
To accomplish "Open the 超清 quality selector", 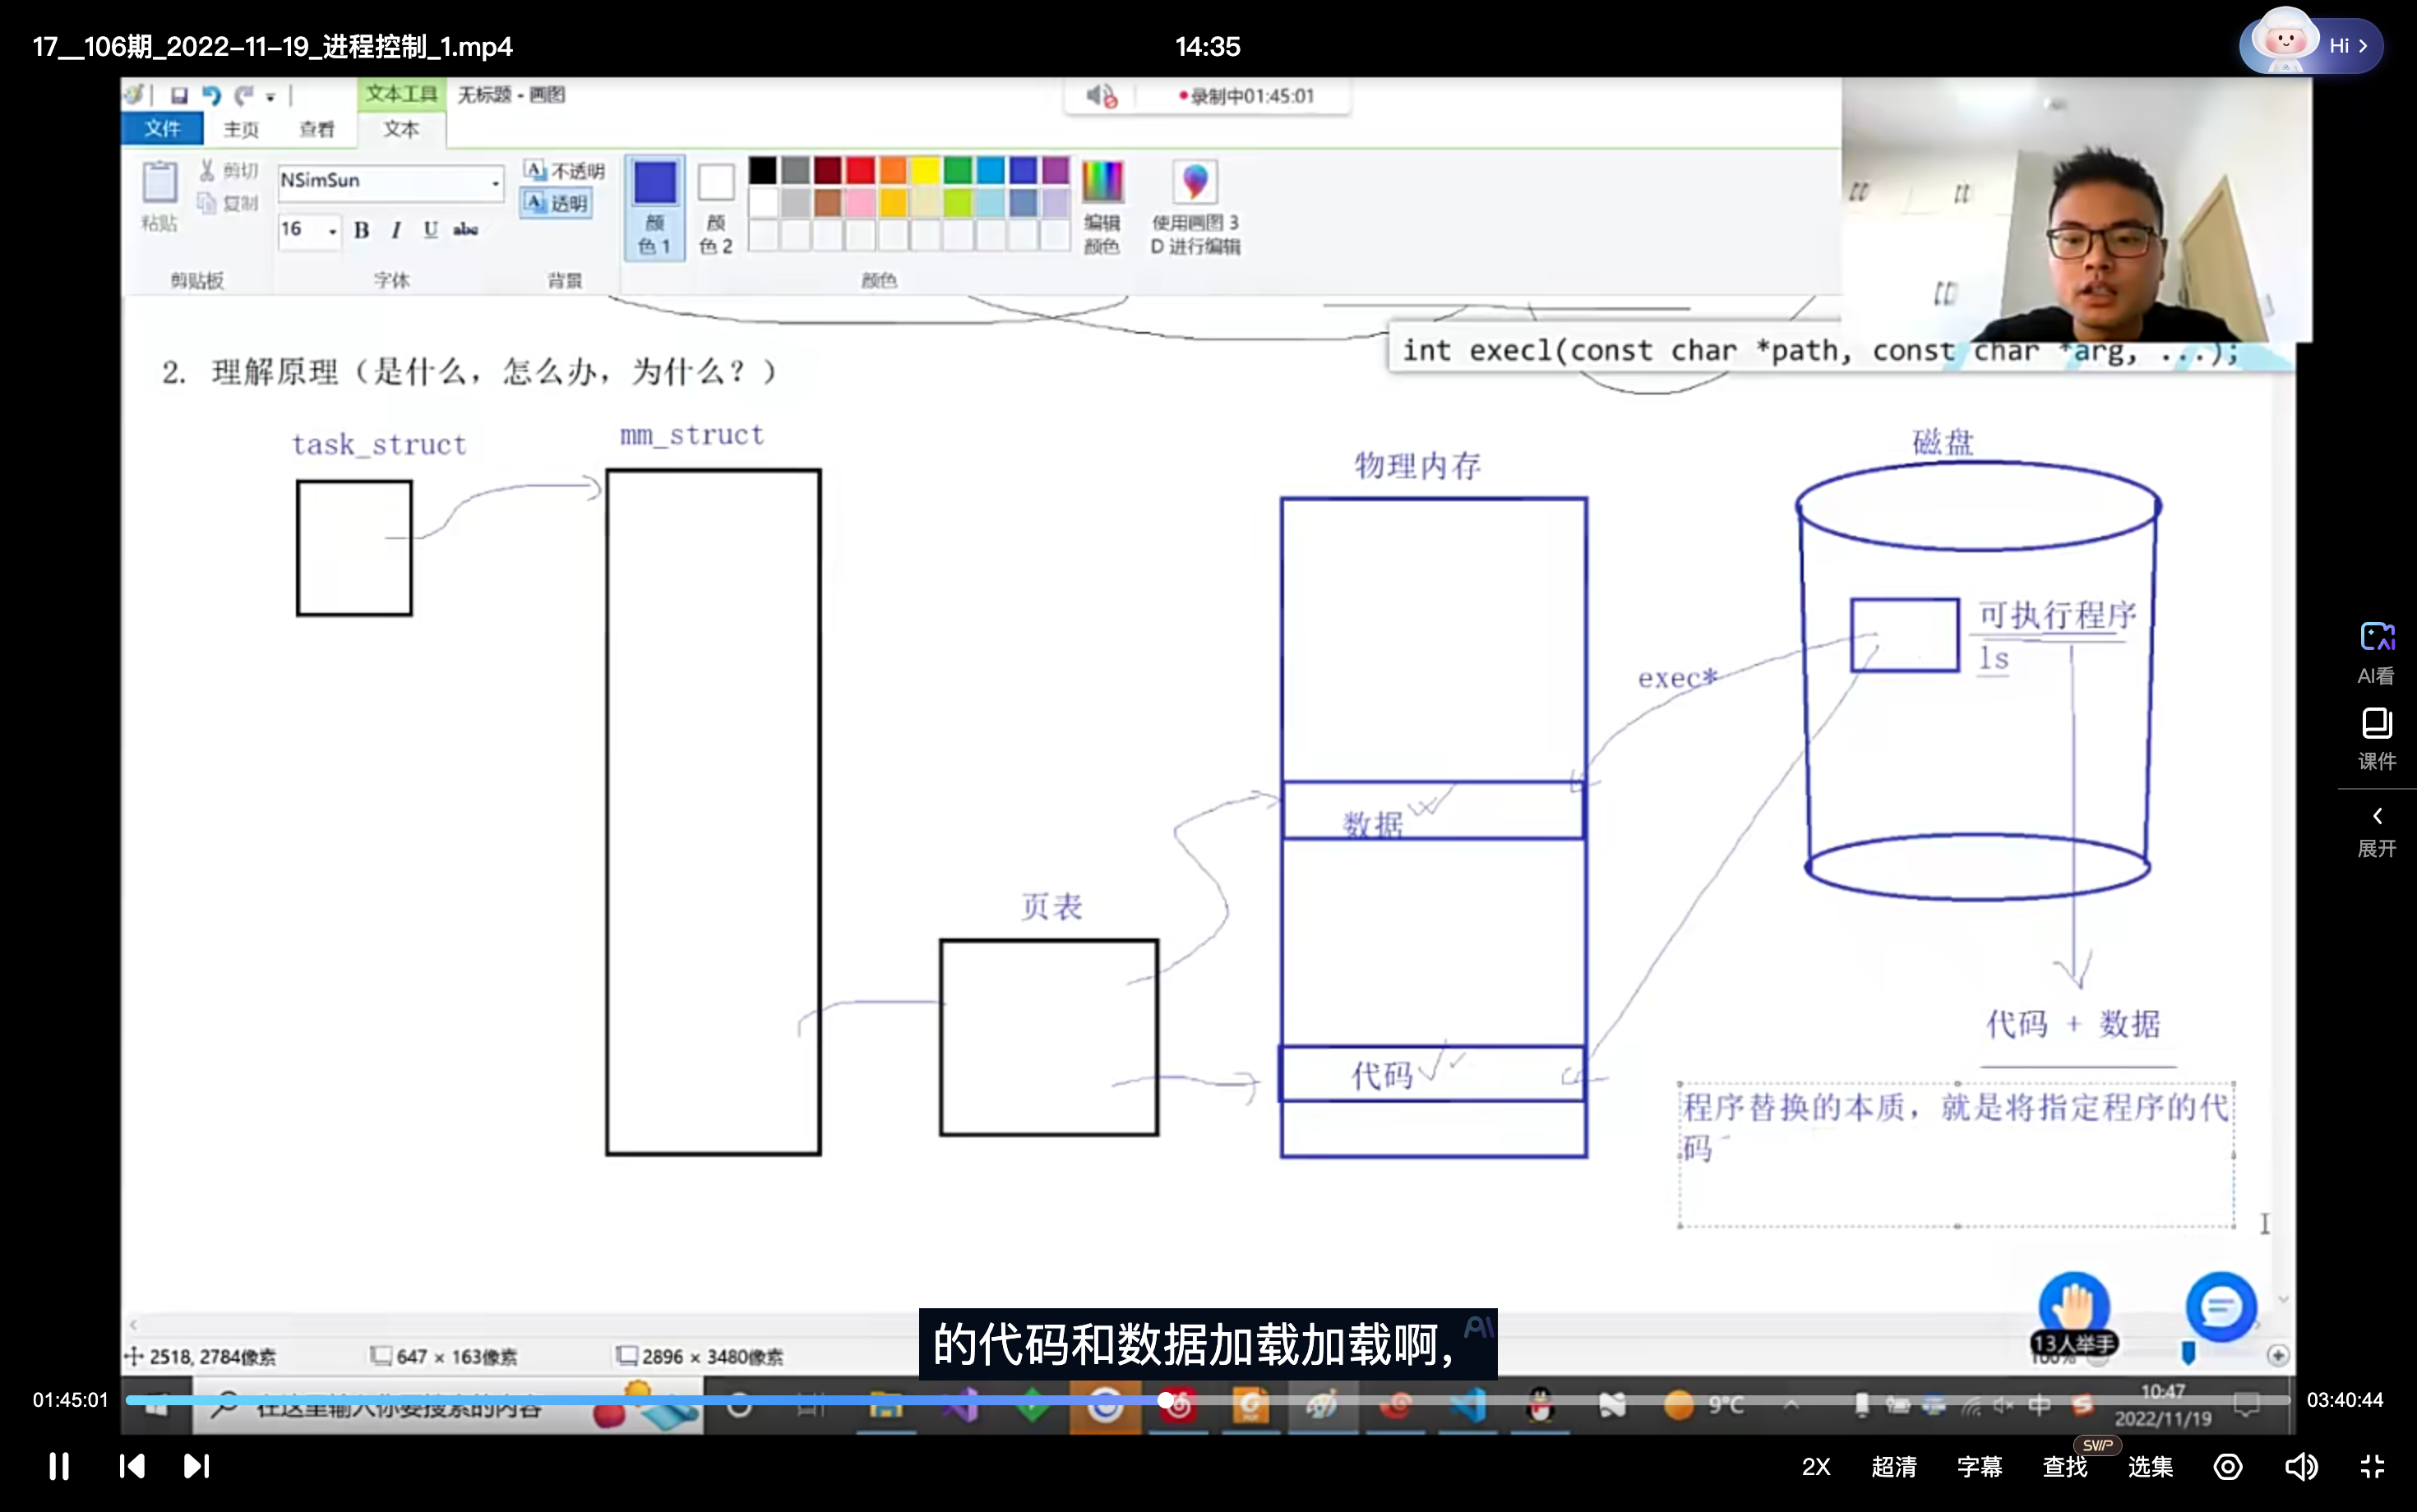I will pos(1894,1467).
